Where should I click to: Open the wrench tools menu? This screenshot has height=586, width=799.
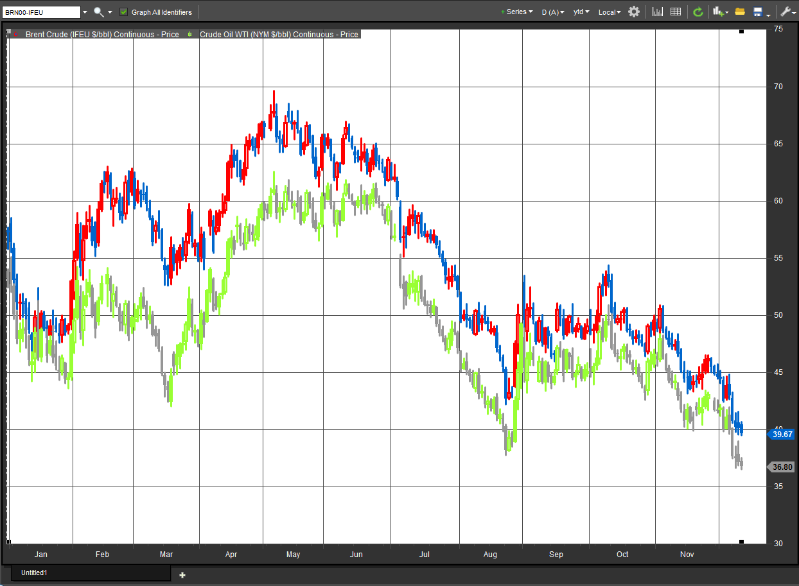(785, 12)
